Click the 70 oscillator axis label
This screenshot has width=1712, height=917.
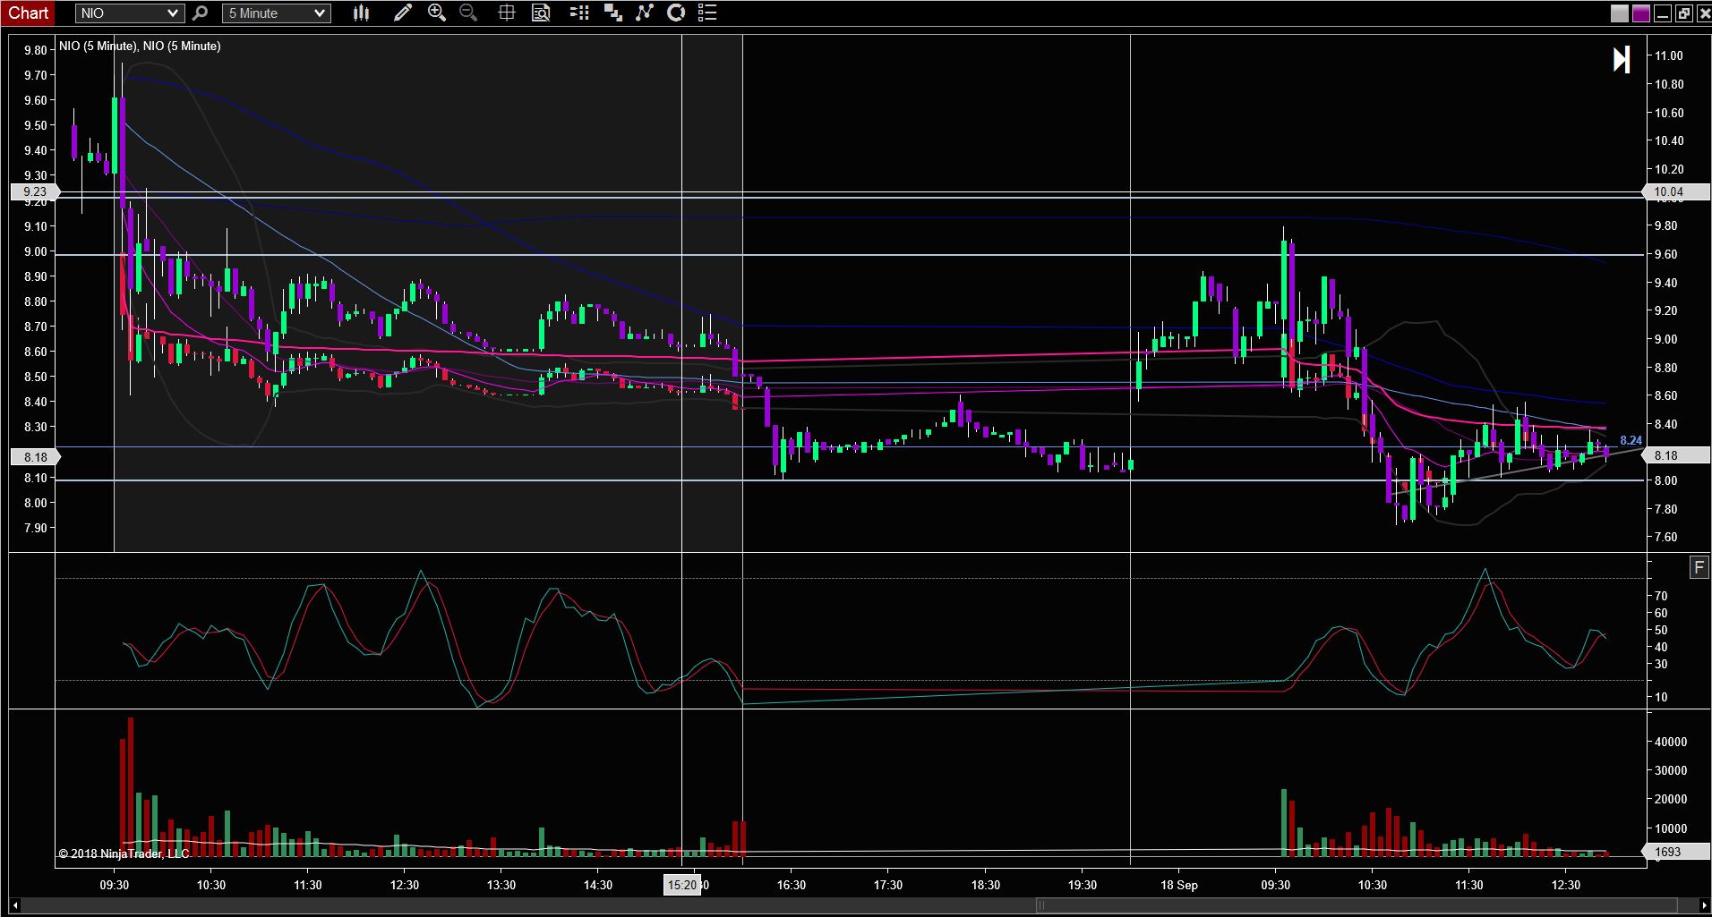(1661, 596)
